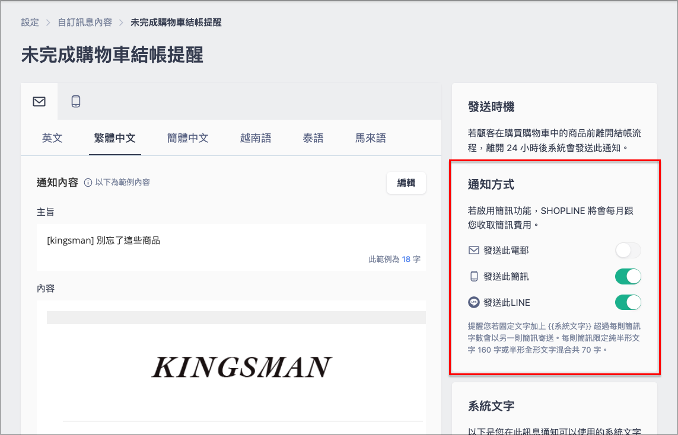Click the 內容 label
Viewport: 678px width, 435px height.
(46, 289)
